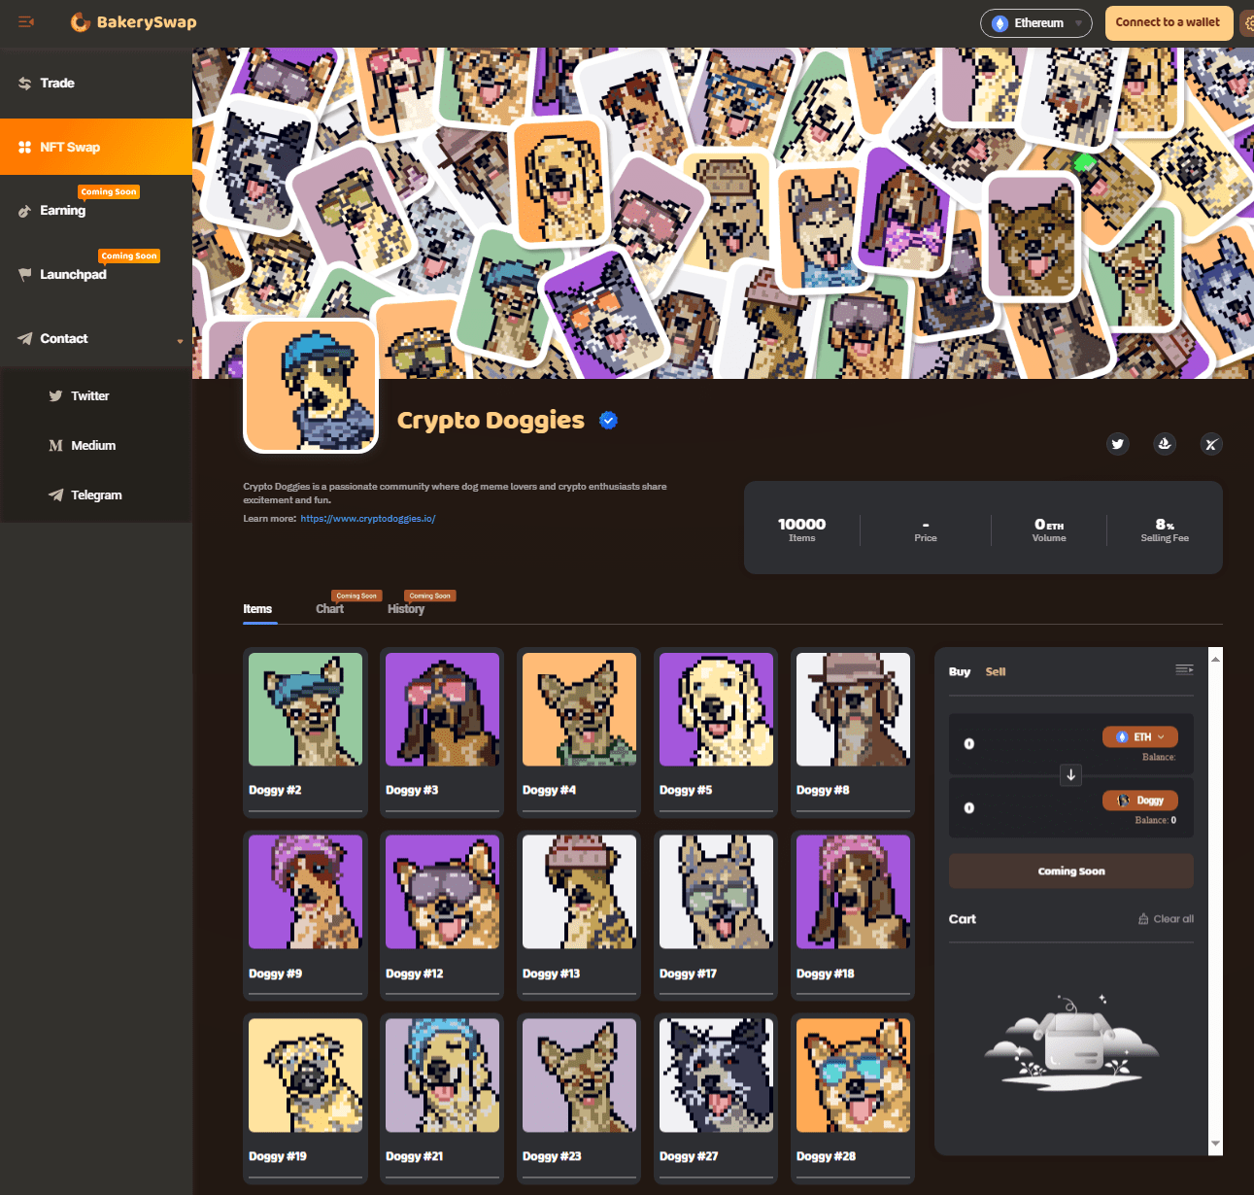This screenshot has height=1195, width=1254.
Task: Select the Doggy #23 card
Action: 579,1099
